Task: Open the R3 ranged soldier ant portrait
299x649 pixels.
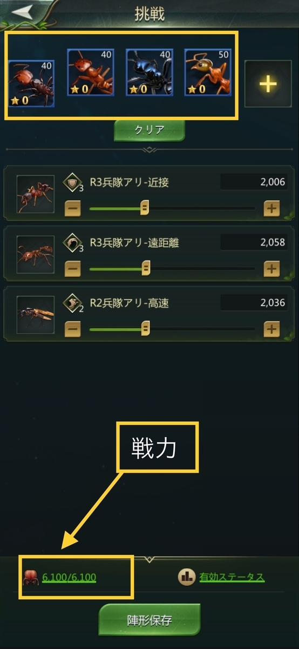Action: point(36,254)
